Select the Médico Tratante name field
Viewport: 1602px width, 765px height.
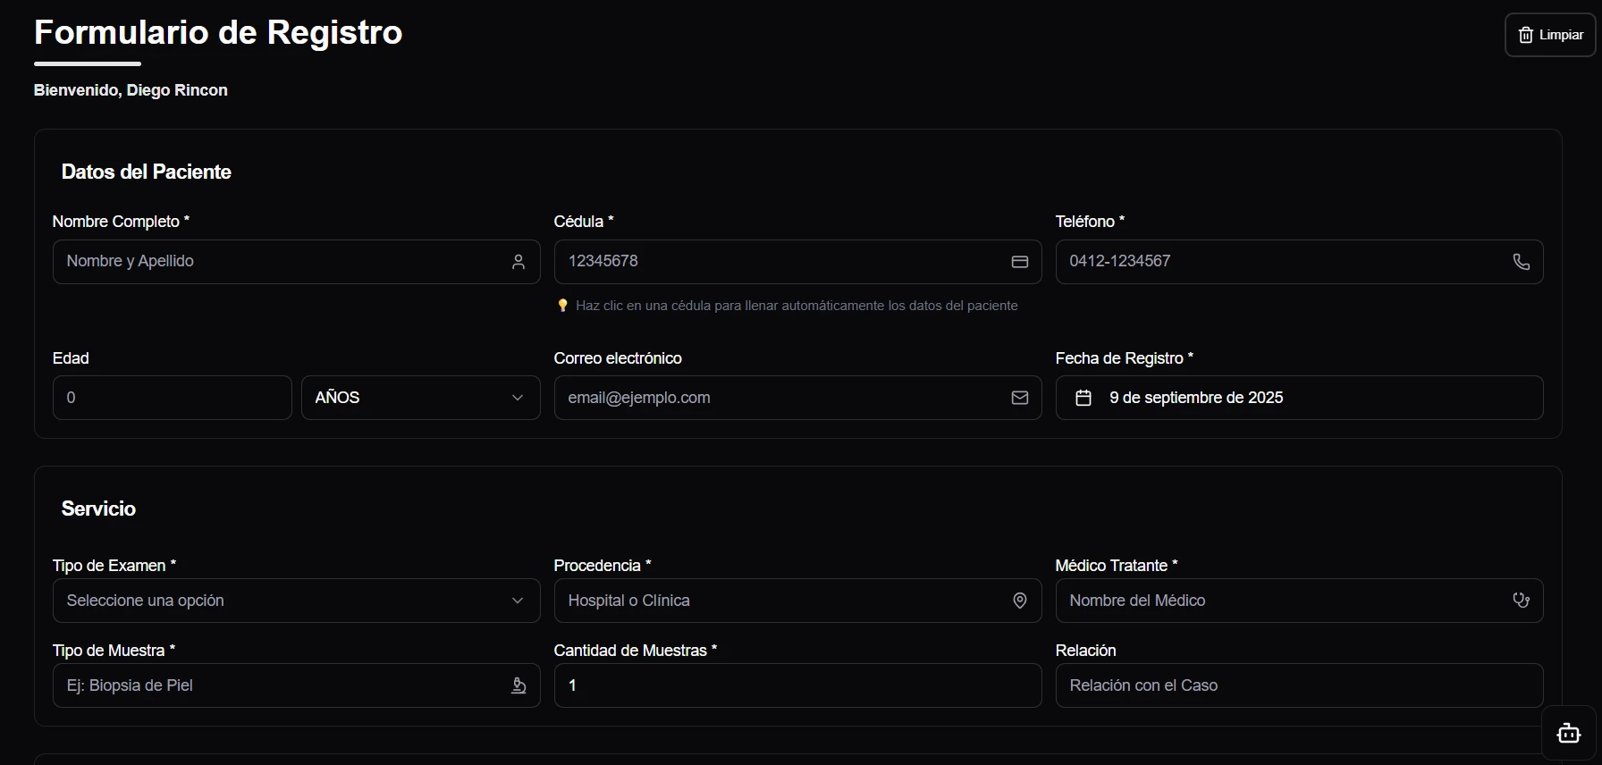pos(1278,601)
